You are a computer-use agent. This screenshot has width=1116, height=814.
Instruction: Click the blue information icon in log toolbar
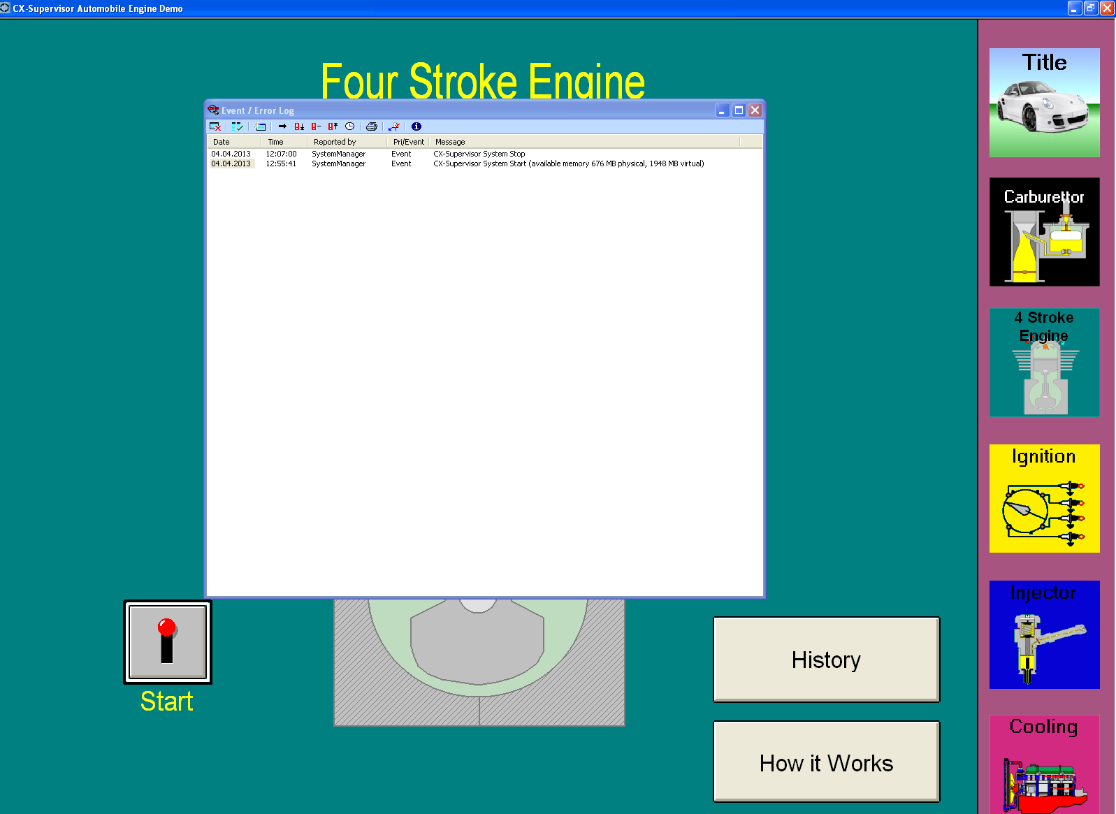pos(416,126)
